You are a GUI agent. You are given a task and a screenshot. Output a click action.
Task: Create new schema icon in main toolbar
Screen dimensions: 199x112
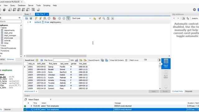[x=10, y=10]
